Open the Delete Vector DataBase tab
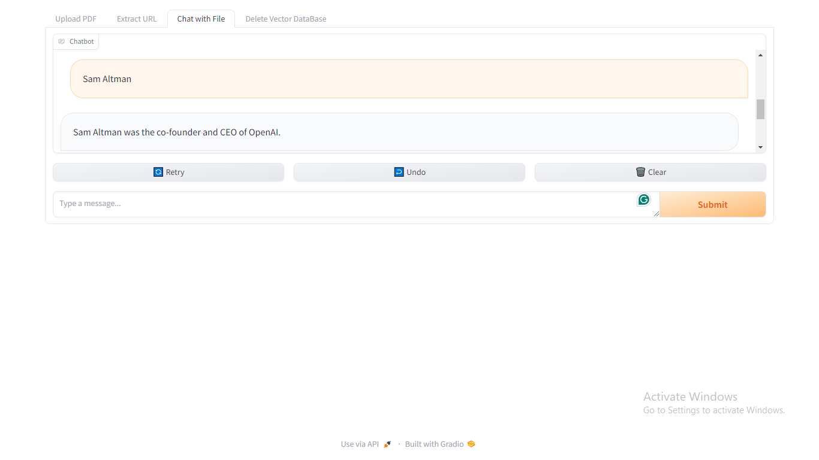The width and height of the screenshot is (819, 460). click(286, 19)
